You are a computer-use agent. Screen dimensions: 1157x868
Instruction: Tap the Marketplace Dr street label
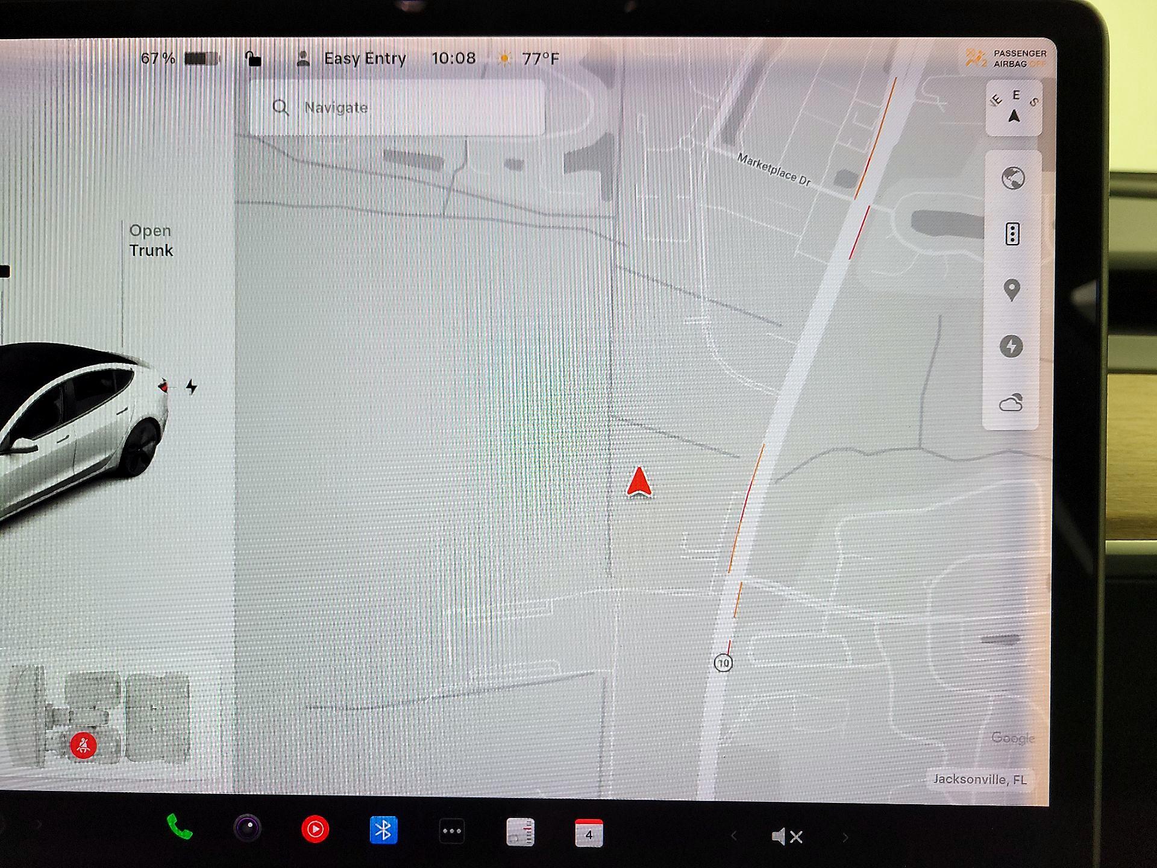(774, 169)
